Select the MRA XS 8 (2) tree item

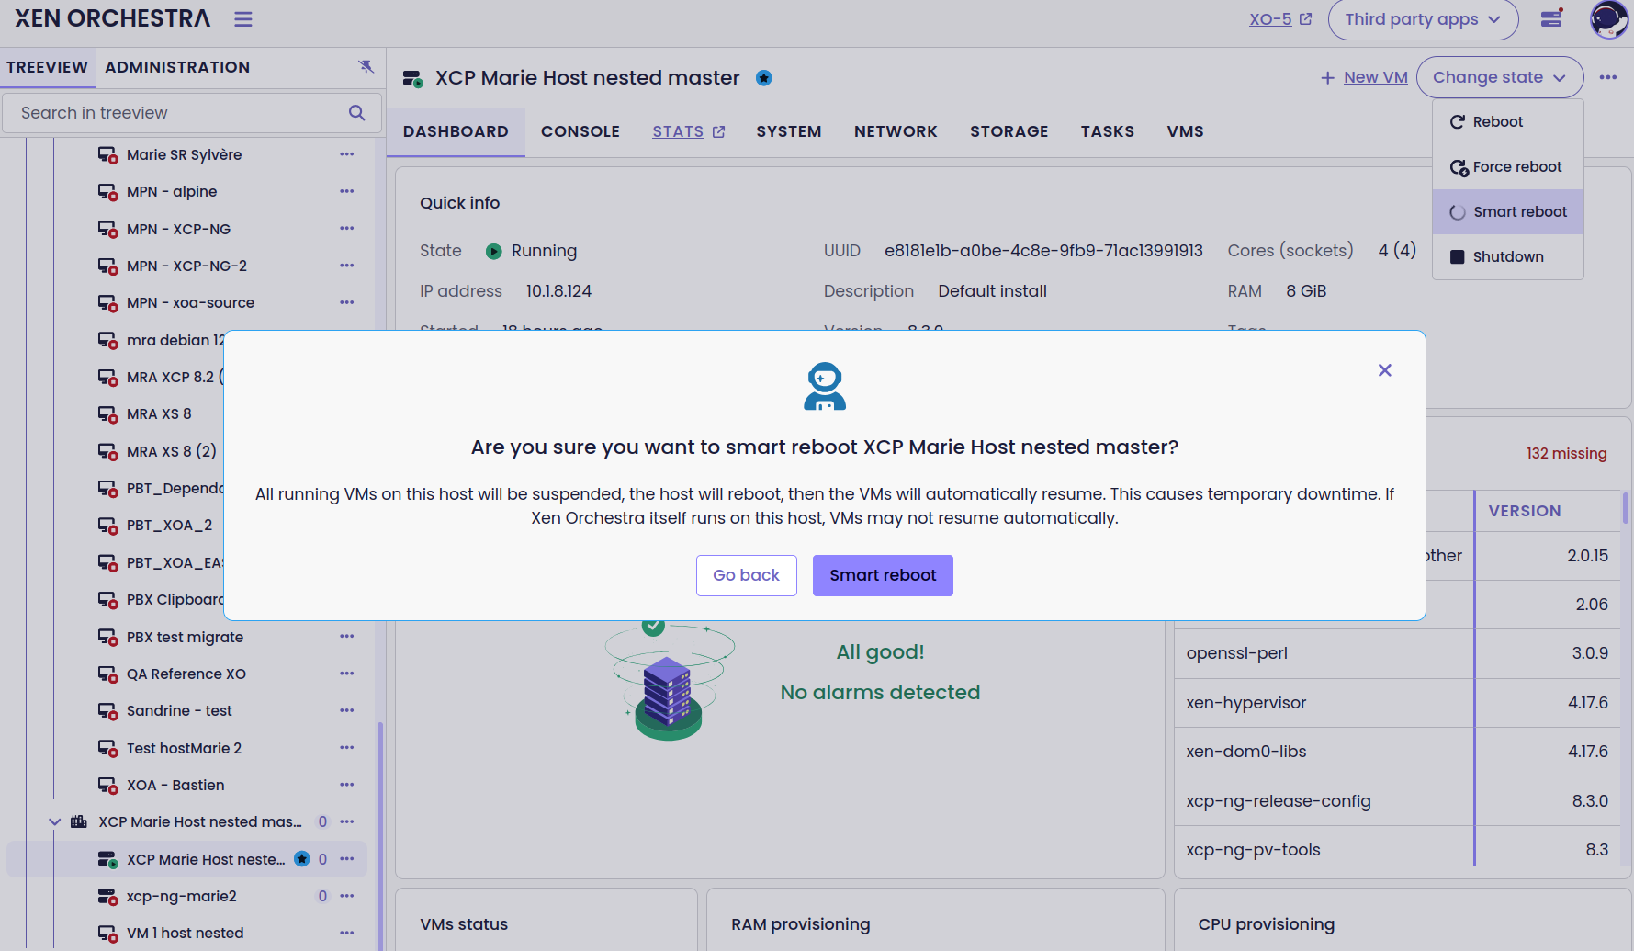pos(172,451)
